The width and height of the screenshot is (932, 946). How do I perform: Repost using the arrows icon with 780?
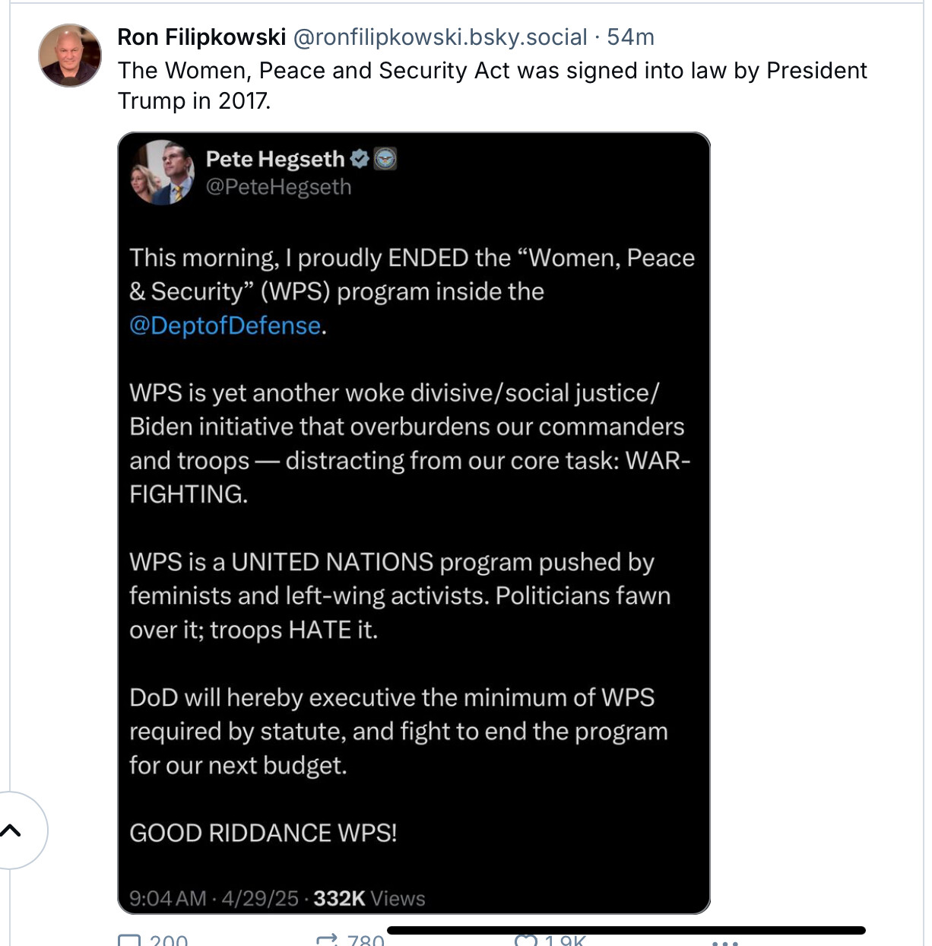327,941
